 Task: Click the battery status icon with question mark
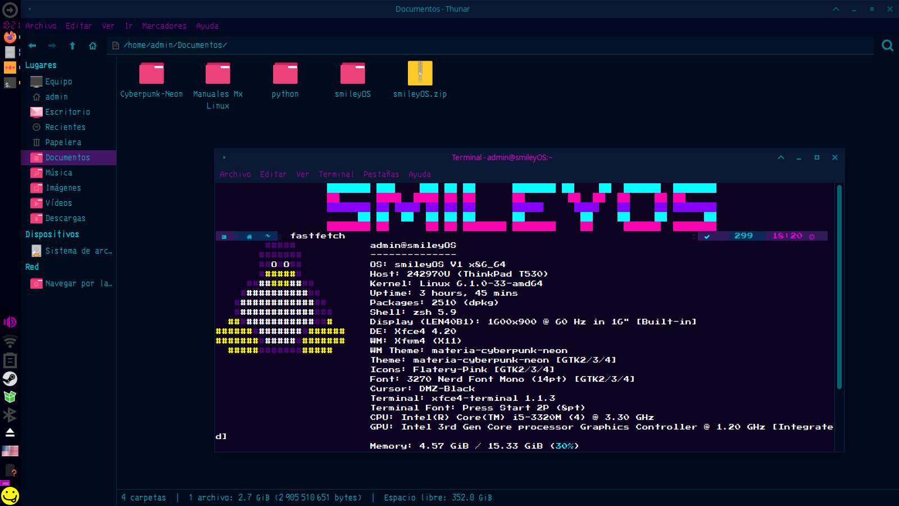[11, 470]
